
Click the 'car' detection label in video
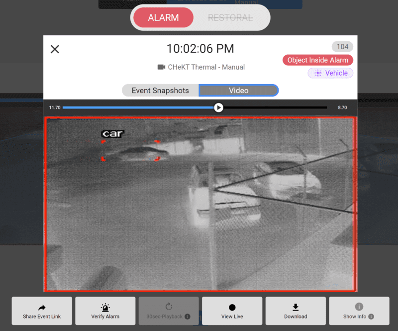point(112,134)
